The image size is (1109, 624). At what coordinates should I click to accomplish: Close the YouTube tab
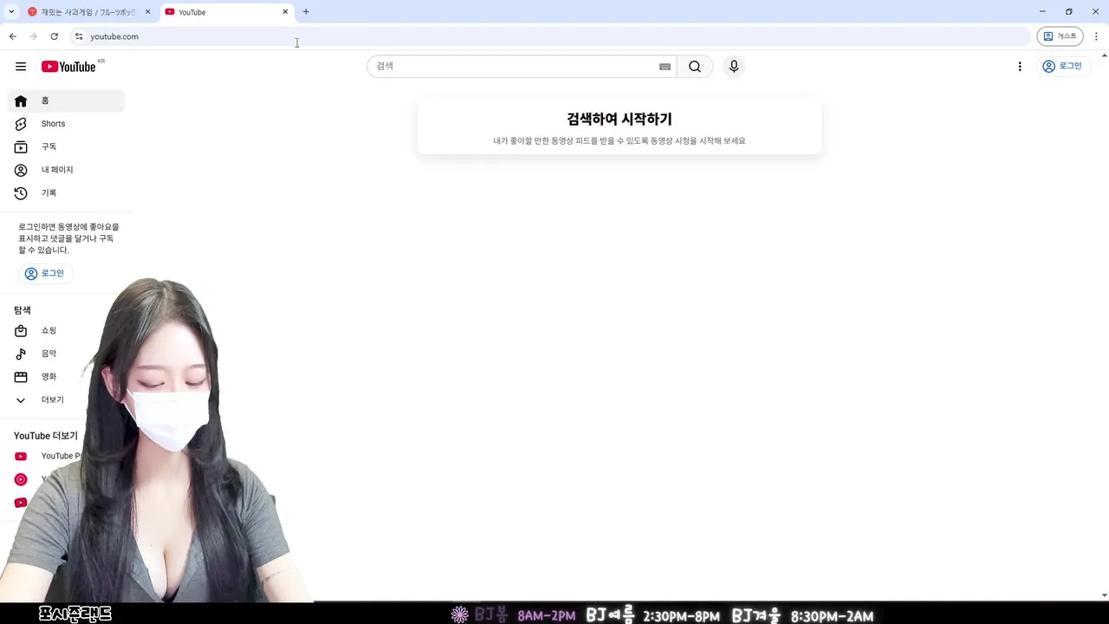coord(285,12)
